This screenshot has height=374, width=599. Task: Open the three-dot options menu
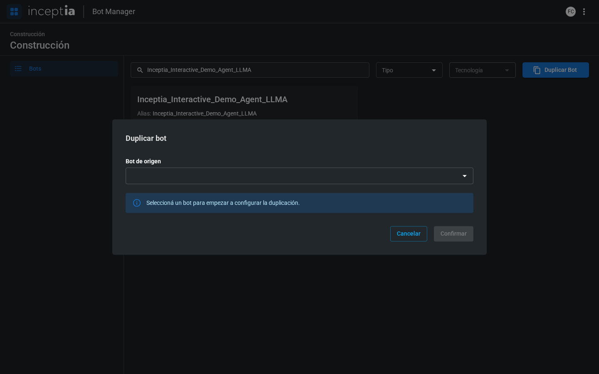click(x=584, y=12)
